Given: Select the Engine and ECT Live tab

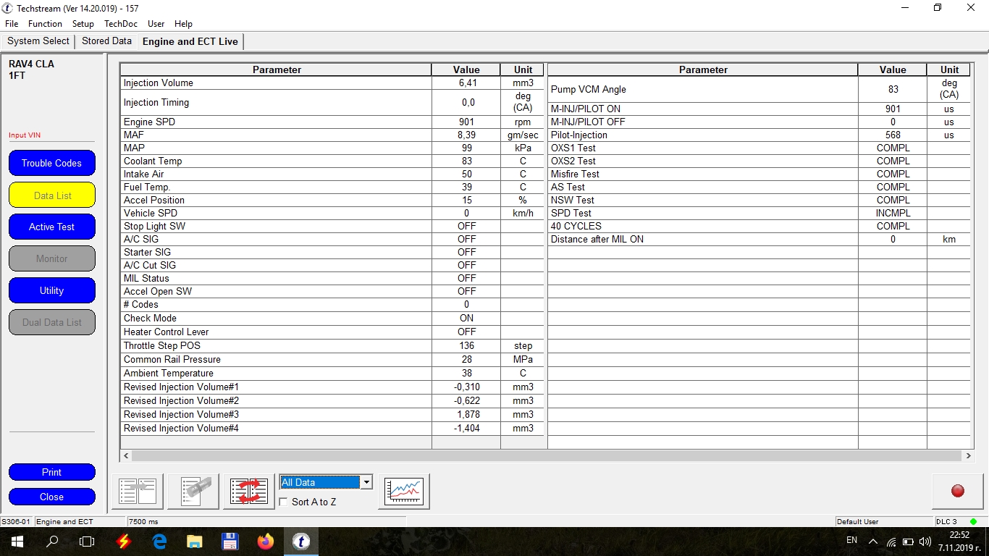Looking at the screenshot, I should click(x=190, y=41).
